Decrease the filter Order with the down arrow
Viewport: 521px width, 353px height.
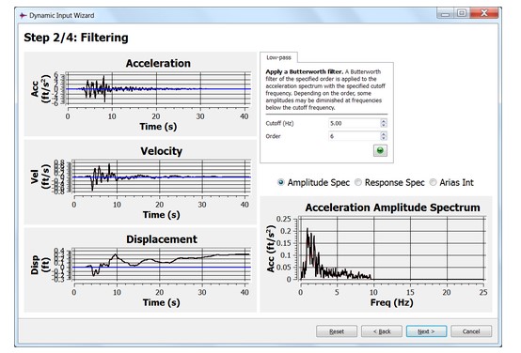384,138
